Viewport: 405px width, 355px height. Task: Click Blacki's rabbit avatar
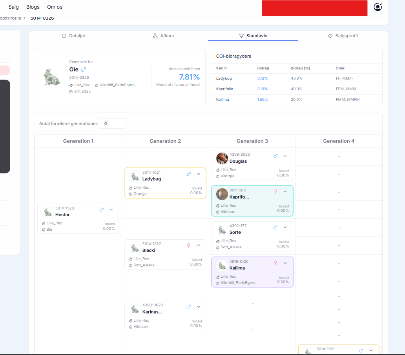point(135,248)
